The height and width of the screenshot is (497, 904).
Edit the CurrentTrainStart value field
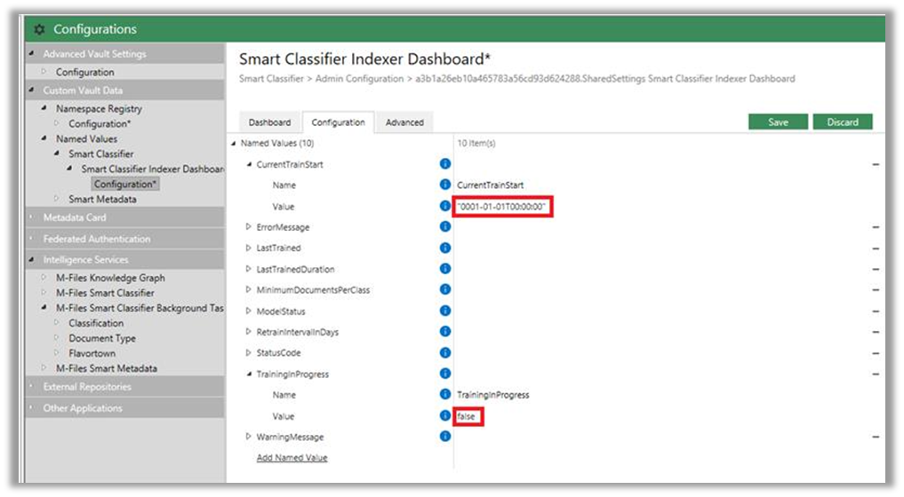(x=503, y=207)
